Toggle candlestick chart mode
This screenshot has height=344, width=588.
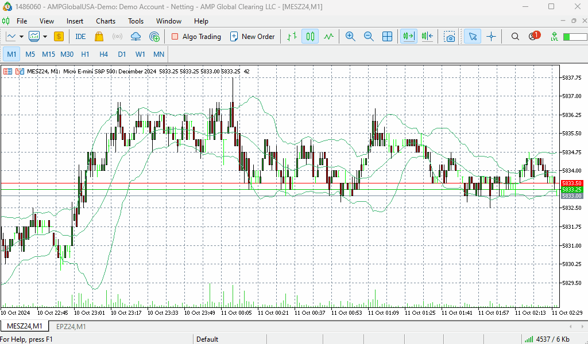coord(310,36)
